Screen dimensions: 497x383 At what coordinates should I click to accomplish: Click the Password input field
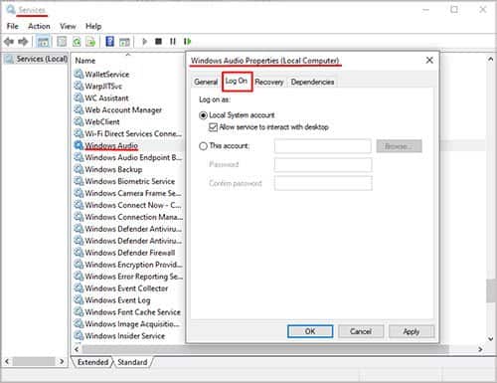point(323,165)
